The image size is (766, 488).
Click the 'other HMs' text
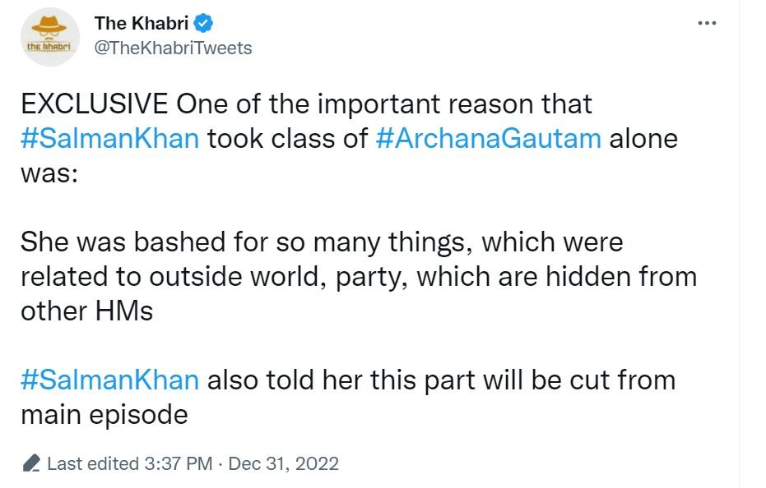[86, 311]
